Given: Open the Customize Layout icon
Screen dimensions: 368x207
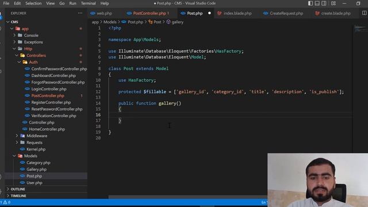Looking at the screenshot, I should click(333, 3).
